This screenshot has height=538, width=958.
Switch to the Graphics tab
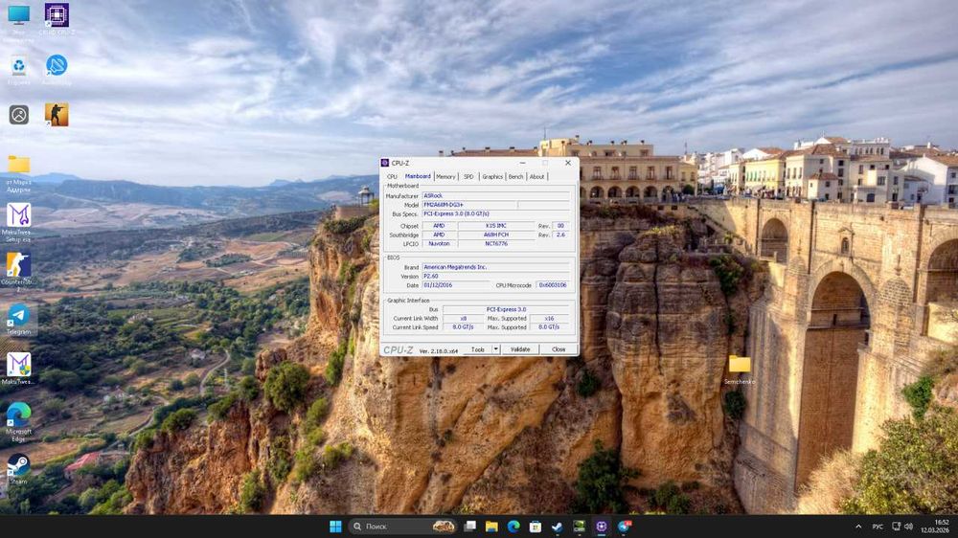(492, 176)
